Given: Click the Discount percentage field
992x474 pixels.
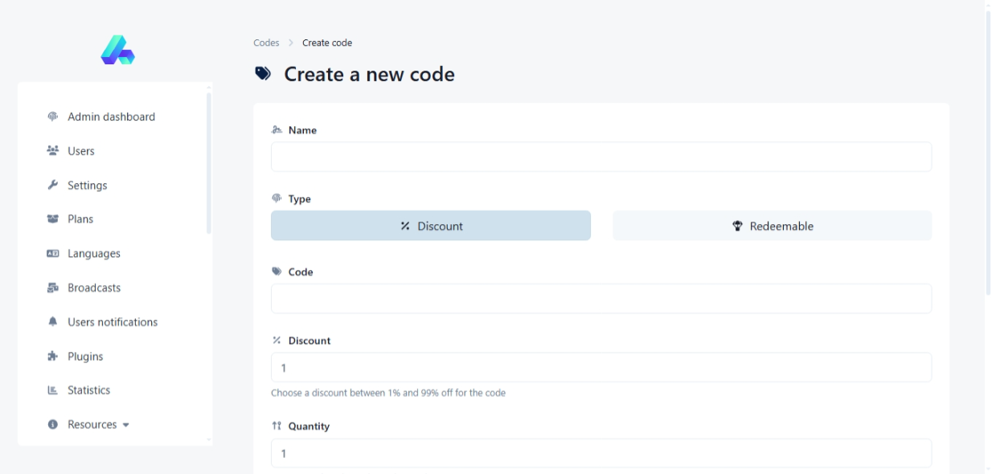Looking at the screenshot, I should (601, 367).
